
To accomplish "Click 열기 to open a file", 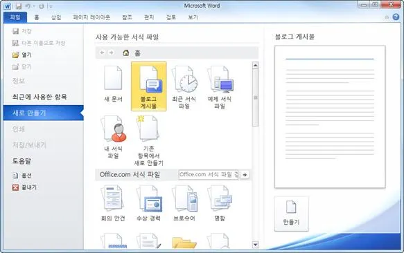I will (22, 55).
